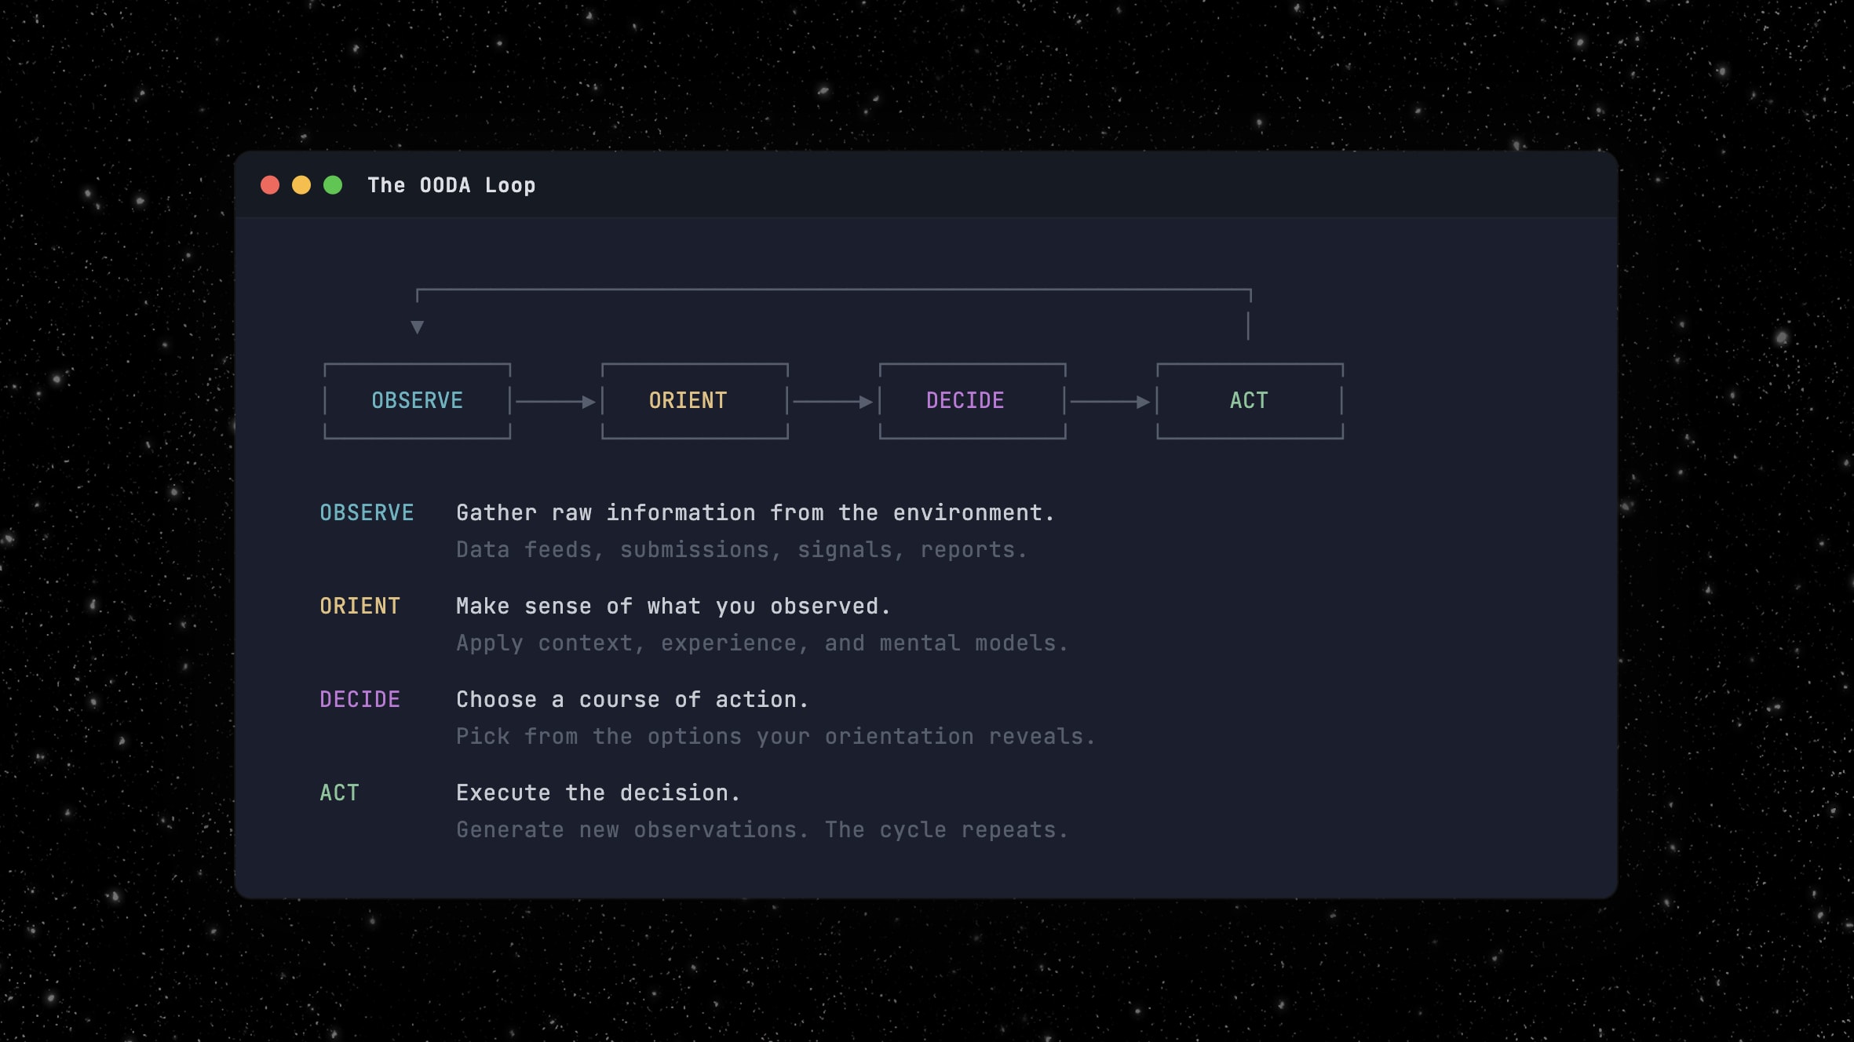Click the "Generate new observations" subtext line
This screenshot has height=1042, width=1854.
[761, 829]
